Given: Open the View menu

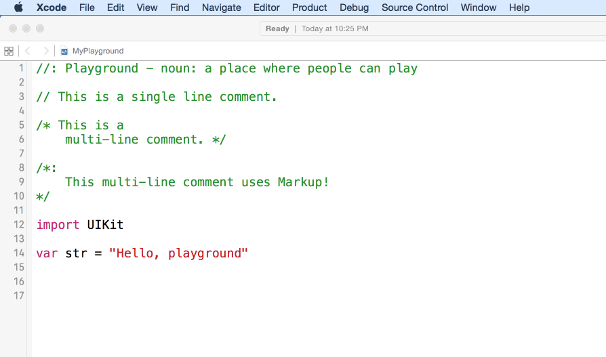Looking at the screenshot, I should 147,7.
